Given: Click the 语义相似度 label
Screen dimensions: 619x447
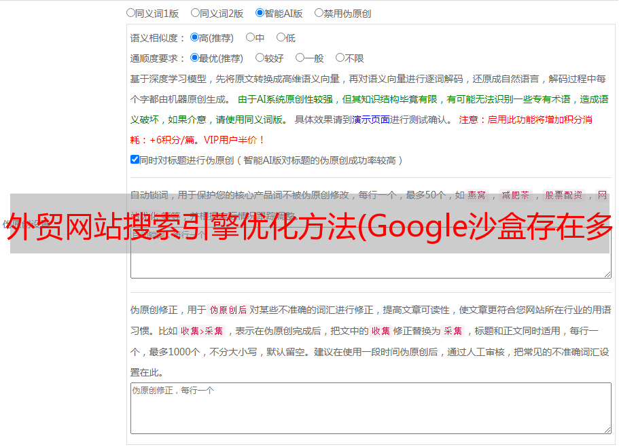Looking at the screenshot, I should coord(158,38).
